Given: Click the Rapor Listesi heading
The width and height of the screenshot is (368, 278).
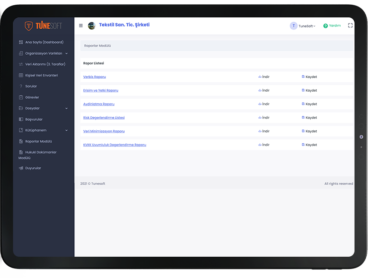Looking at the screenshot, I should coord(93,63).
